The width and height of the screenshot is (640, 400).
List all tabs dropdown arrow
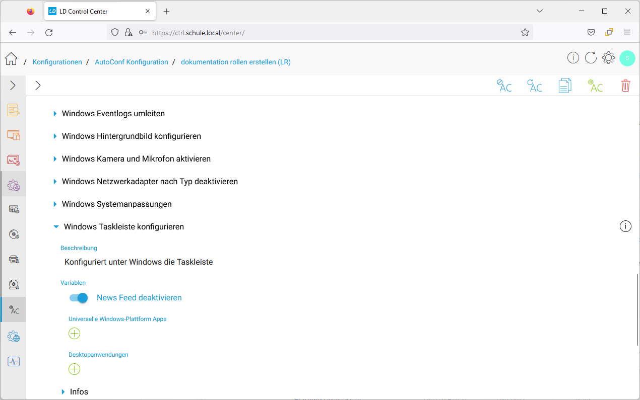[540, 11]
